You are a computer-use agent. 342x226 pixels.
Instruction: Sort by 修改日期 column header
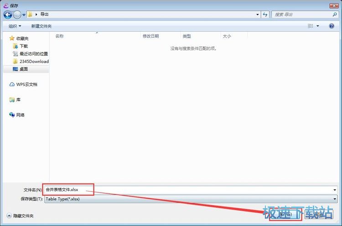click(x=150, y=36)
